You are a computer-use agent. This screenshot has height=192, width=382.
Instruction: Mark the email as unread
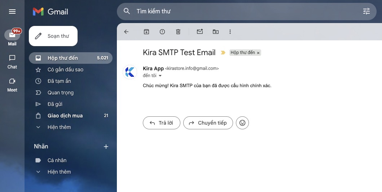point(200,32)
